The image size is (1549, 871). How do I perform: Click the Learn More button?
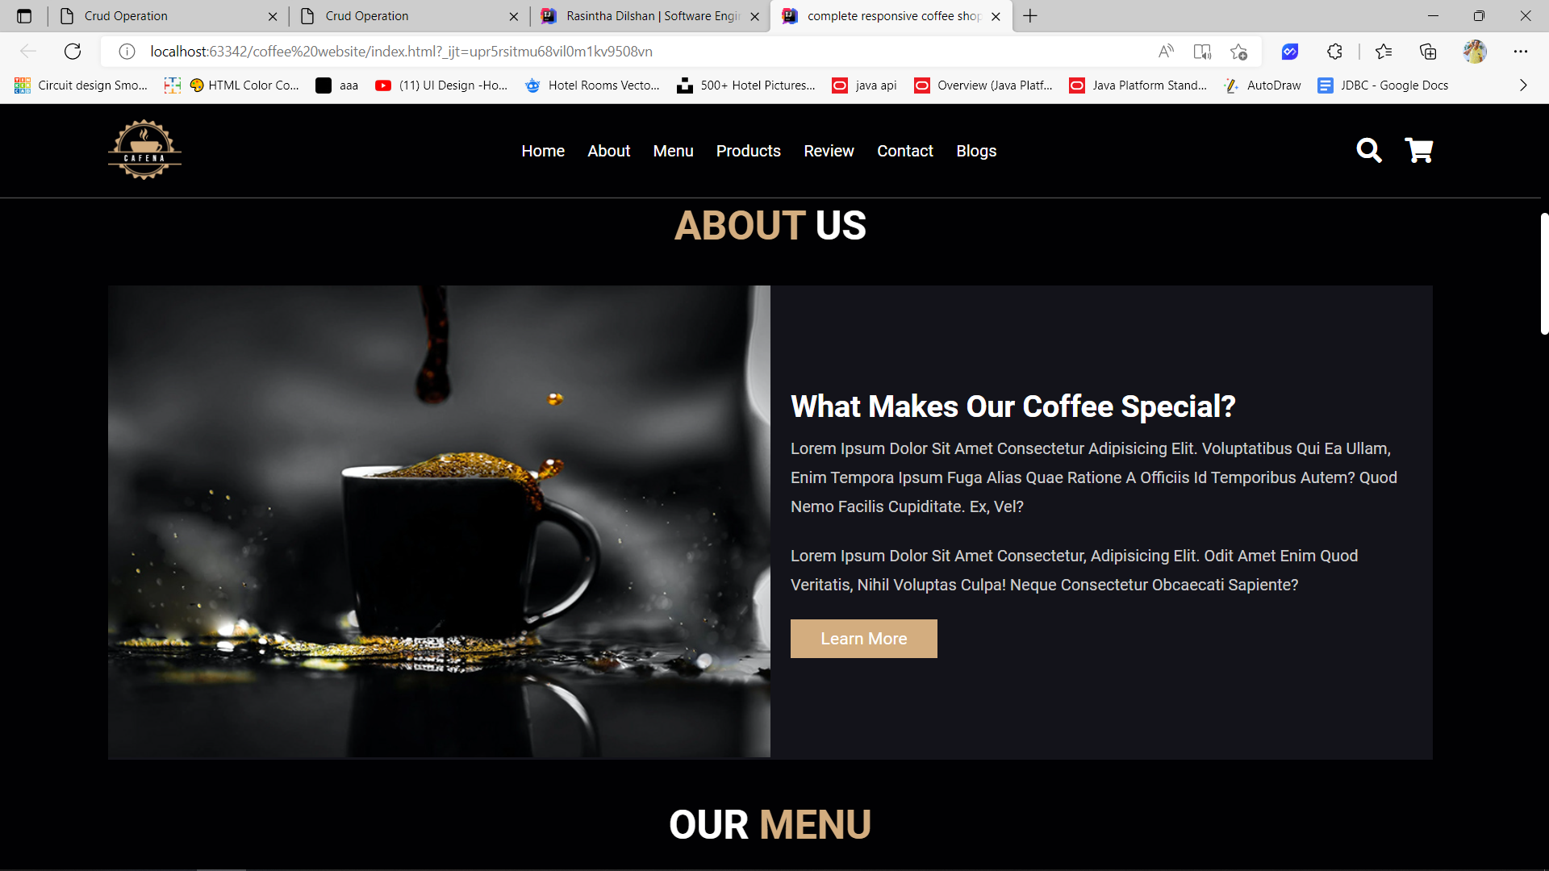tap(863, 639)
